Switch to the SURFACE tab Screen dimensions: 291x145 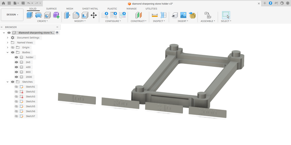(x=51, y=9)
